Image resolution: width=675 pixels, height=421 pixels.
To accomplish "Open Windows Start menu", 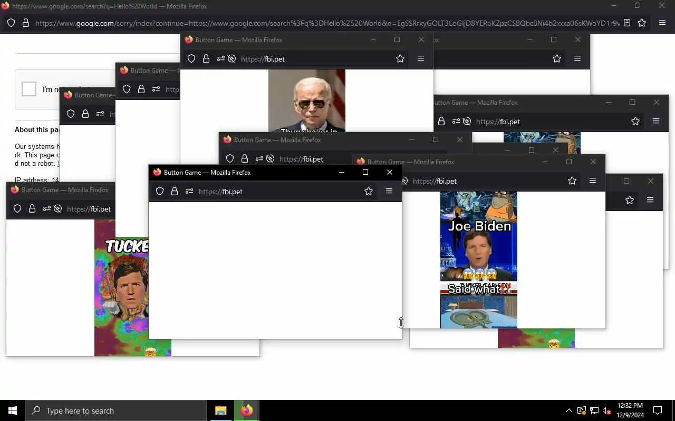I will (x=13, y=410).
